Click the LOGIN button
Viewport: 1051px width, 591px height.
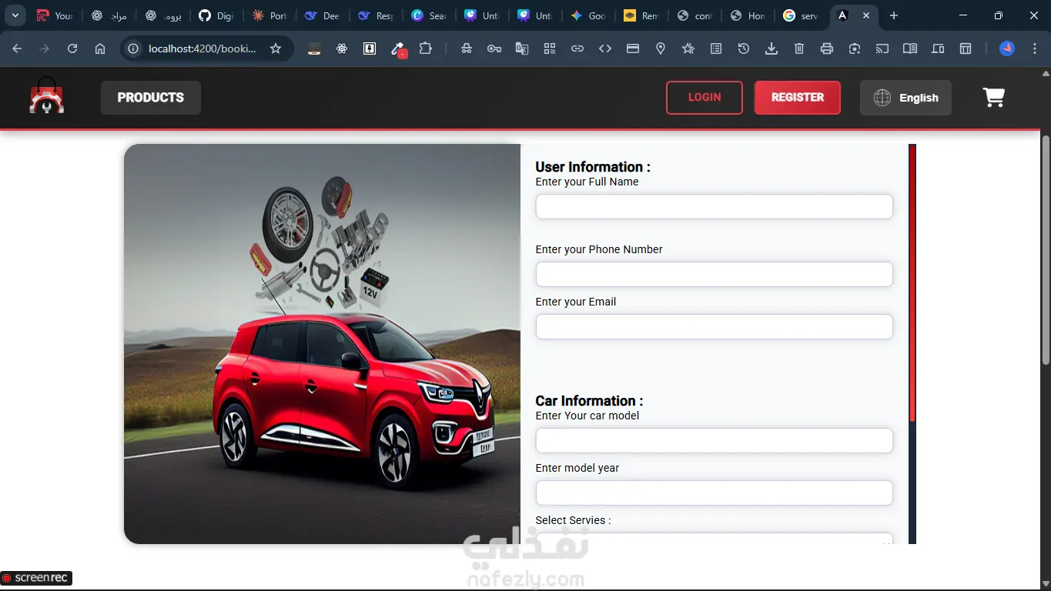(704, 98)
